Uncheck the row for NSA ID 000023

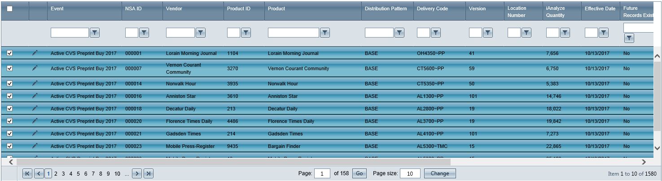pos(10,146)
